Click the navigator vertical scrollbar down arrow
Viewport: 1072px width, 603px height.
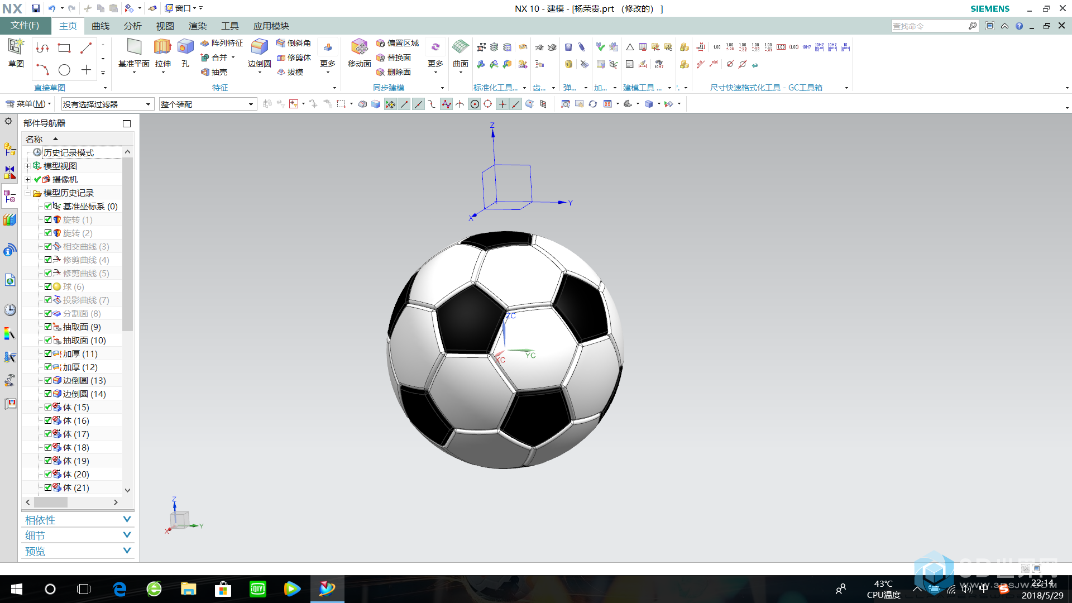(x=127, y=490)
